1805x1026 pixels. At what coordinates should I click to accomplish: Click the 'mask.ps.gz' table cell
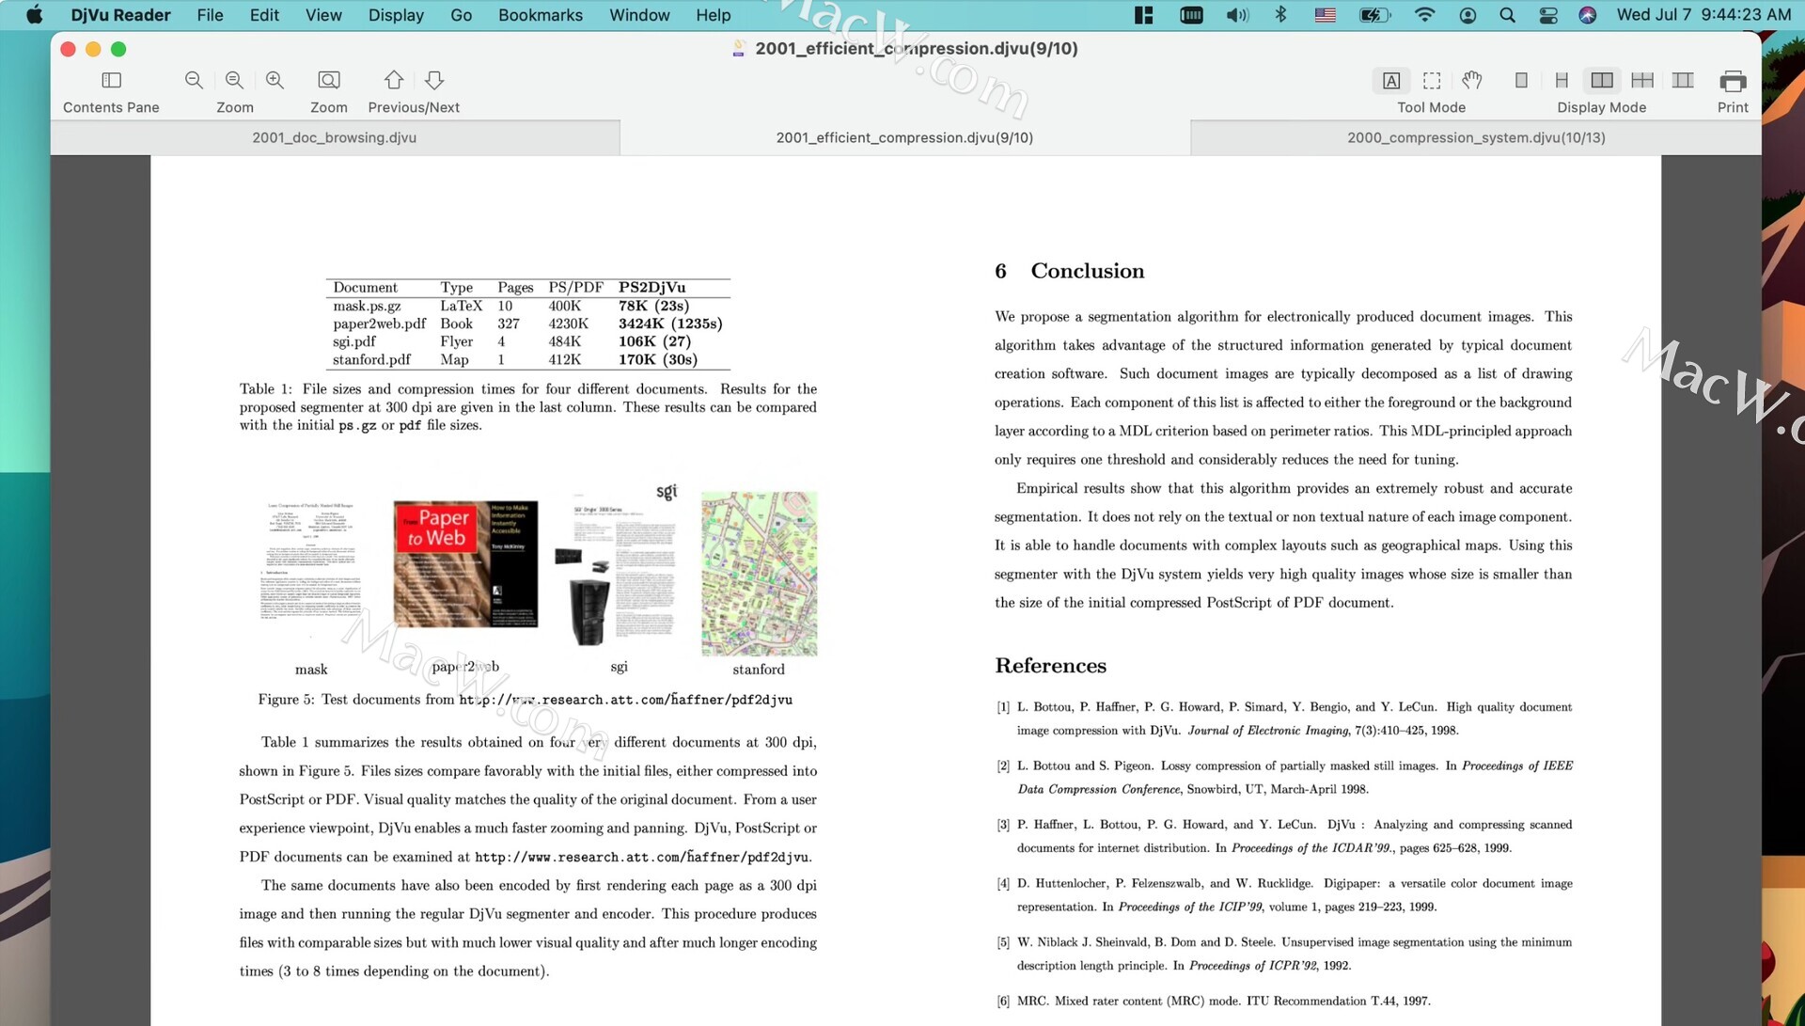[367, 306]
